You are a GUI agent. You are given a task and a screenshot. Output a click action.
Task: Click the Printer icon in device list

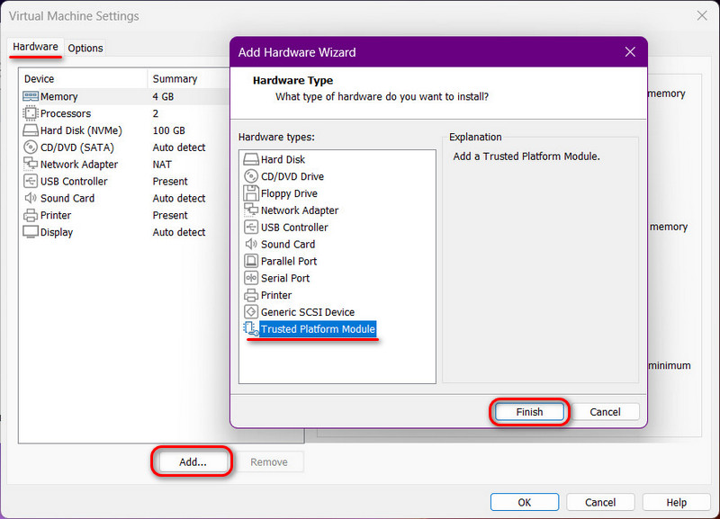click(x=31, y=215)
